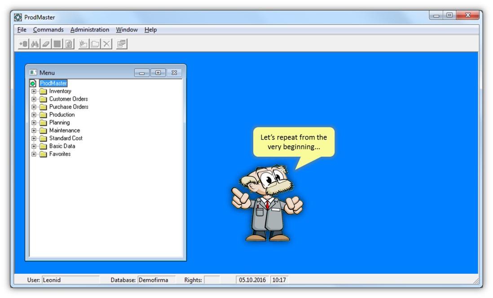This screenshot has height=298, width=493.
Task: Open the File menu
Action: pos(22,30)
